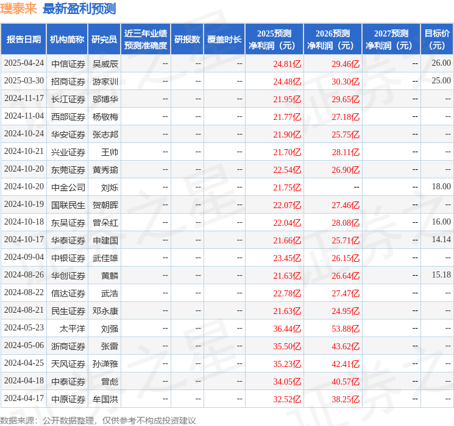454x426 pixels.
Task: Select the date cell 2025-03-30
Action: (x=24, y=81)
